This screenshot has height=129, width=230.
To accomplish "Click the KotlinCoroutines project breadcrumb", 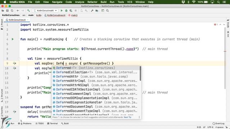I will tap(11, 15).
